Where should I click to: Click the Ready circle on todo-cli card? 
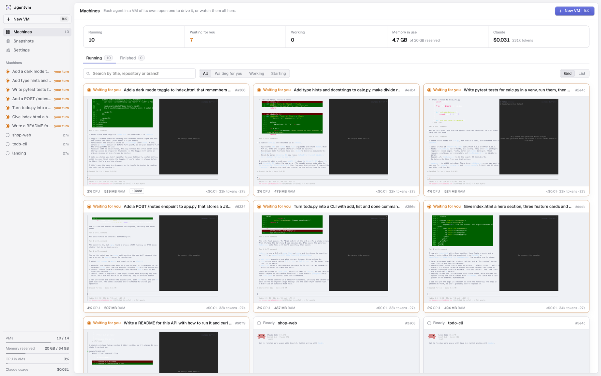[429, 323]
